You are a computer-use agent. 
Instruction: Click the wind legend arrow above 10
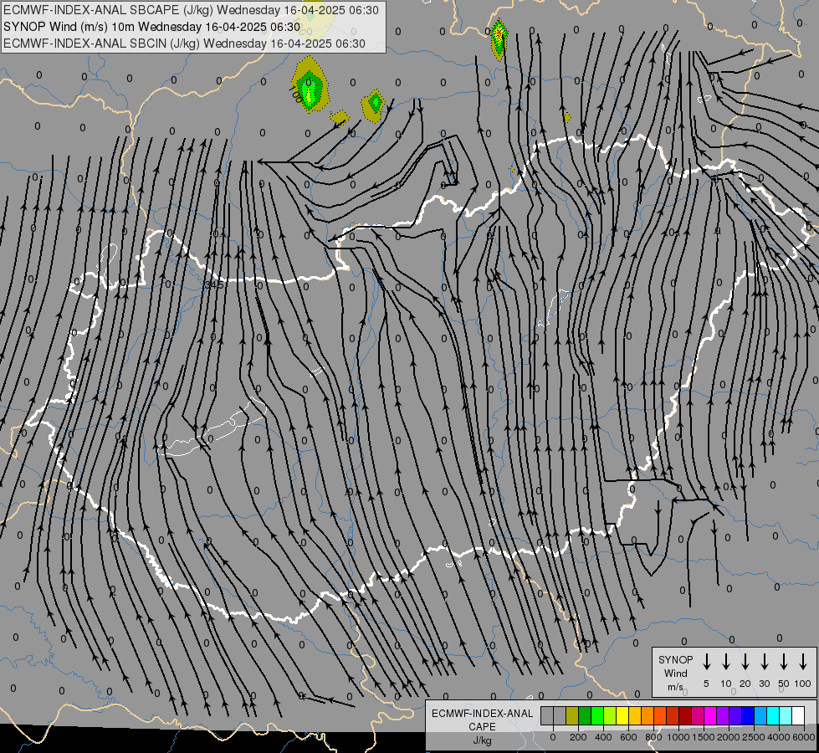click(x=725, y=662)
